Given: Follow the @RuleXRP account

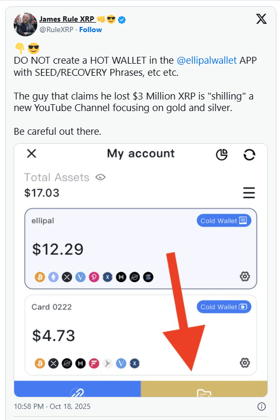Looking at the screenshot, I should click(x=90, y=29).
